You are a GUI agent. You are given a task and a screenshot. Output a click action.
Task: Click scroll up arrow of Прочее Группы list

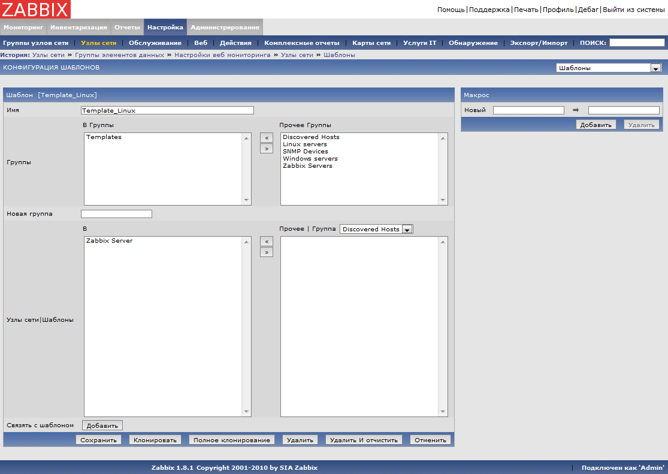click(443, 138)
